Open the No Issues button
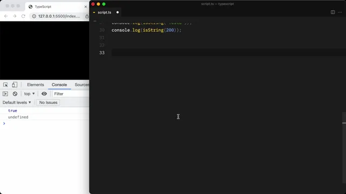This screenshot has width=346, height=194. point(48,102)
